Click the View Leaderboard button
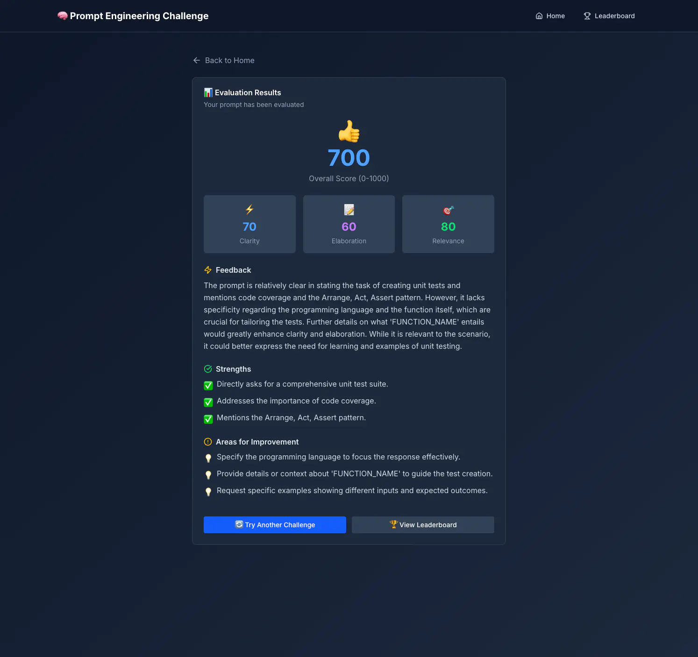 (422, 524)
